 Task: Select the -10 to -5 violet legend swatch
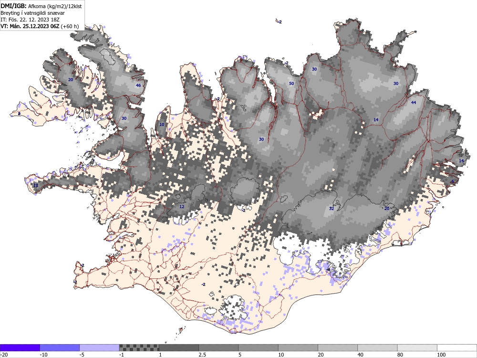[x=60, y=347]
